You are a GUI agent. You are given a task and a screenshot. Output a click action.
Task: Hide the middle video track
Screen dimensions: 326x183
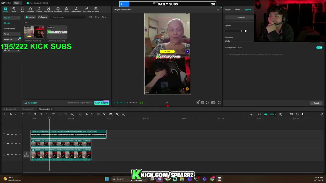[x=12, y=143]
